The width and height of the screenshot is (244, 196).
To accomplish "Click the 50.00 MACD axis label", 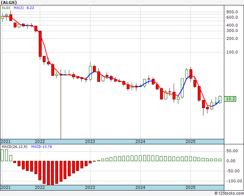I will (232, 151).
